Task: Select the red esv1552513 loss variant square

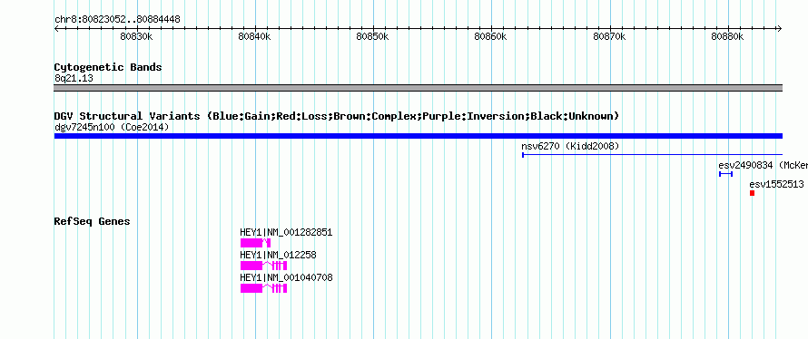Action: [x=752, y=193]
